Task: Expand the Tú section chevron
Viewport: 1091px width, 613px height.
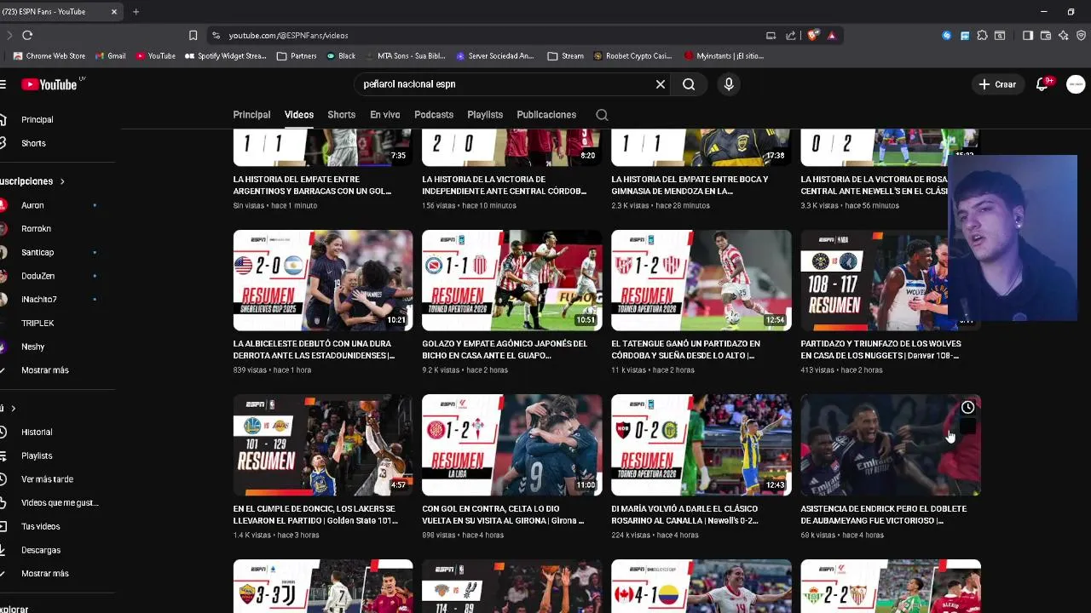Action: 14,409
